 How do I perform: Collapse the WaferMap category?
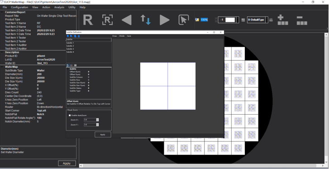(x=2, y=67)
